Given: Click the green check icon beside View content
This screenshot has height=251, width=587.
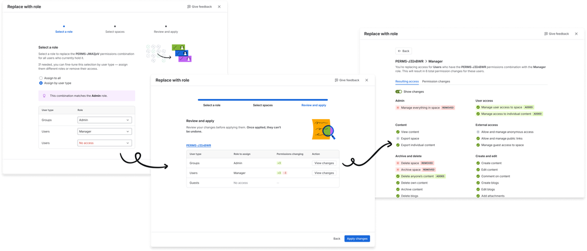Looking at the screenshot, I should pos(398,132).
